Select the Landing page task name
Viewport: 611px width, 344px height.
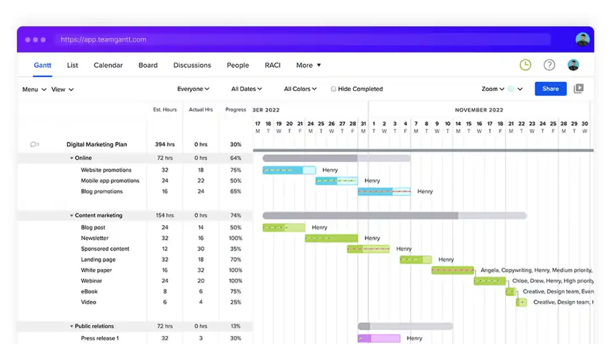point(98,259)
